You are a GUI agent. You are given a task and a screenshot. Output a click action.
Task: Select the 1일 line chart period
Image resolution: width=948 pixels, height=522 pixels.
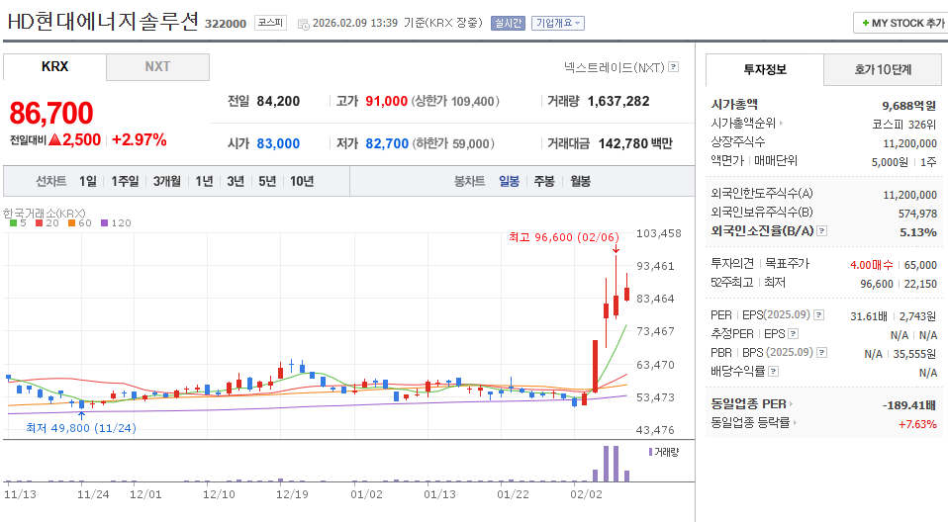pyautogui.click(x=88, y=181)
